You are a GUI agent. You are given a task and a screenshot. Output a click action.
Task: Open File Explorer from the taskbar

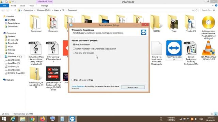pos(23,119)
